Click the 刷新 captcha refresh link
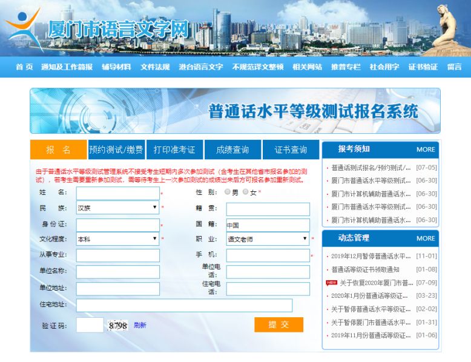This screenshot has height=362, width=471. coord(140,325)
